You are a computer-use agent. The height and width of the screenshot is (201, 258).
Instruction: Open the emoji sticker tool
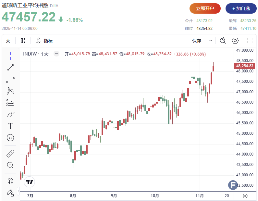pyautogui.click(x=10, y=138)
